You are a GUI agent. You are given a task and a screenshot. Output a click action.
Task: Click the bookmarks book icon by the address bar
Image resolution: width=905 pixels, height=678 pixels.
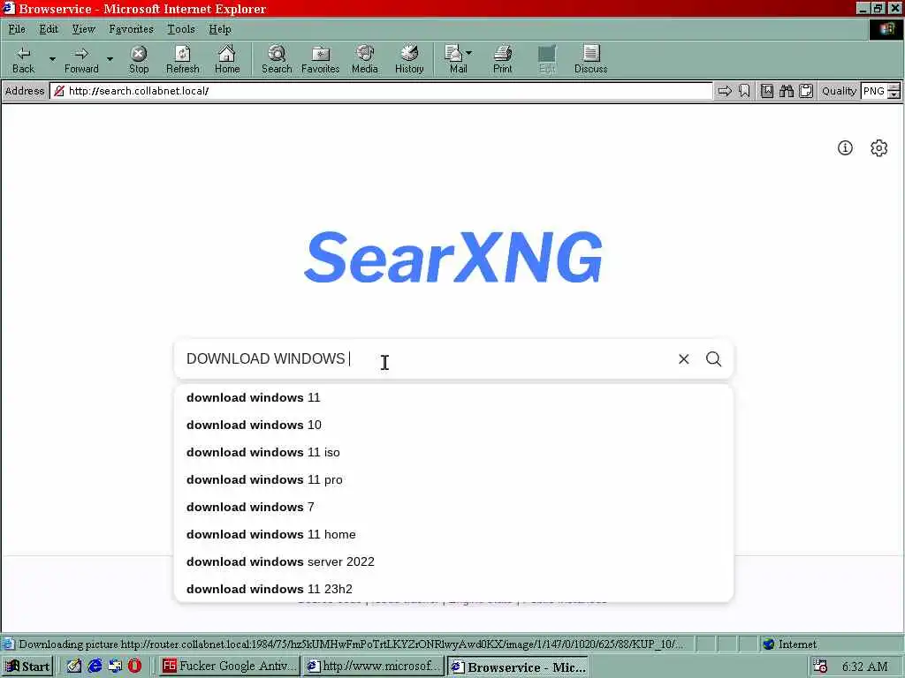(766, 91)
